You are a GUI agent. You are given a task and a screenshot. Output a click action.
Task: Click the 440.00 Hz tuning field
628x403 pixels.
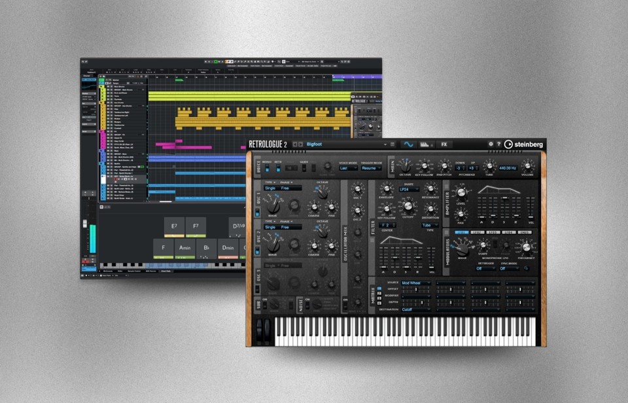(508, 168)
